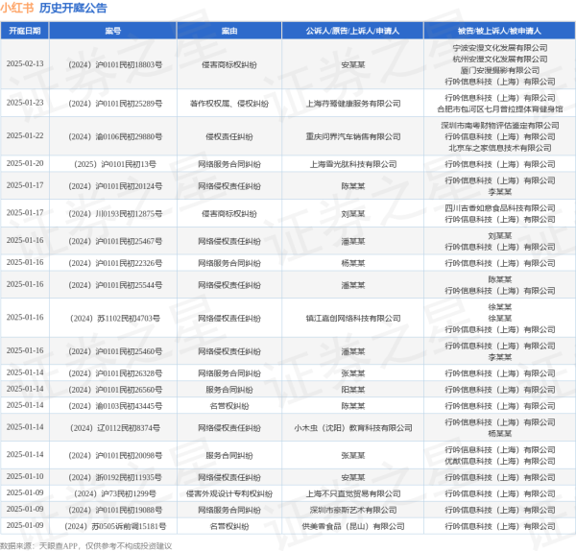Select case number 苏0505诉前调15181号
This screenshot has height=551, width=576.
tap(115, 526)
